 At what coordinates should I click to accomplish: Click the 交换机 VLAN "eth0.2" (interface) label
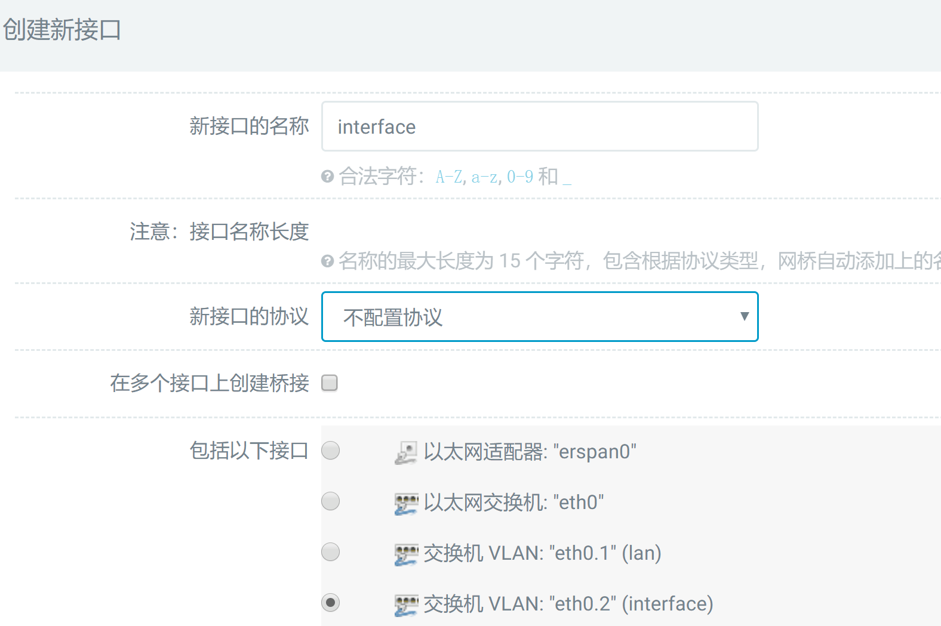tap(568, 604)
